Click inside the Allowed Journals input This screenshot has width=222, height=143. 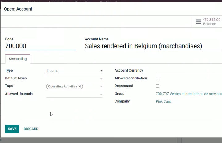[x=73, y=94]
